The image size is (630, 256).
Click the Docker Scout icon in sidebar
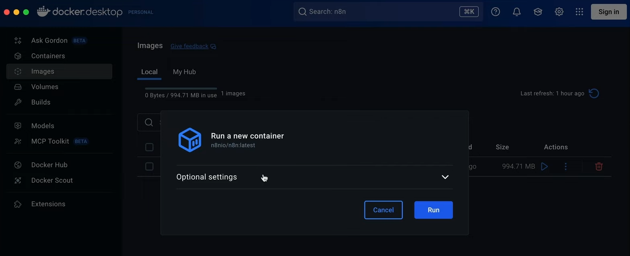click(x=18, y=180)
